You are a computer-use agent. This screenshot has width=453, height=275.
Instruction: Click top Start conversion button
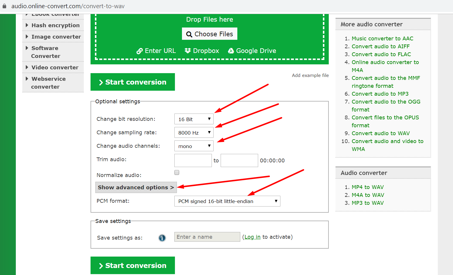tap(133, 82)
